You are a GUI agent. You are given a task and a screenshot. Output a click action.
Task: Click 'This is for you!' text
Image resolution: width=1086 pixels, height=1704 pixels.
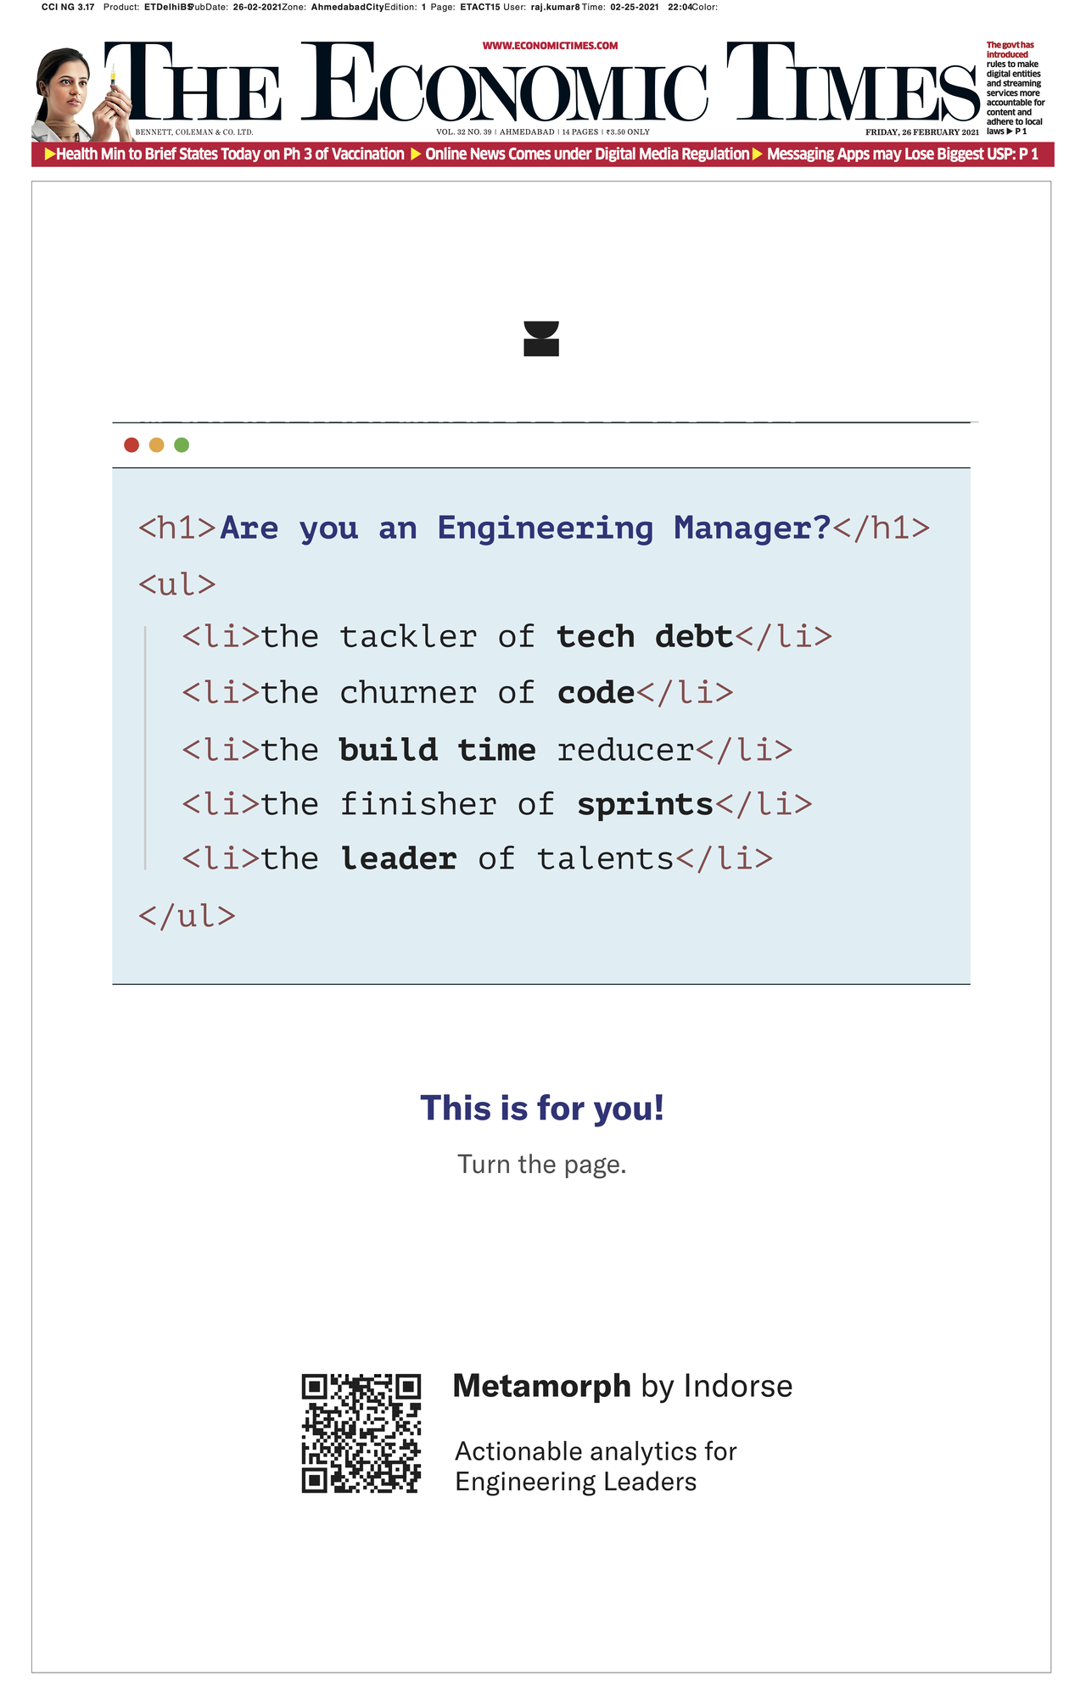(542, 1108)
